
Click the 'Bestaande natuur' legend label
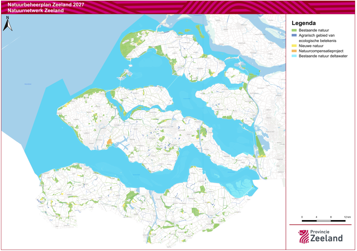(x=314, y=30)
